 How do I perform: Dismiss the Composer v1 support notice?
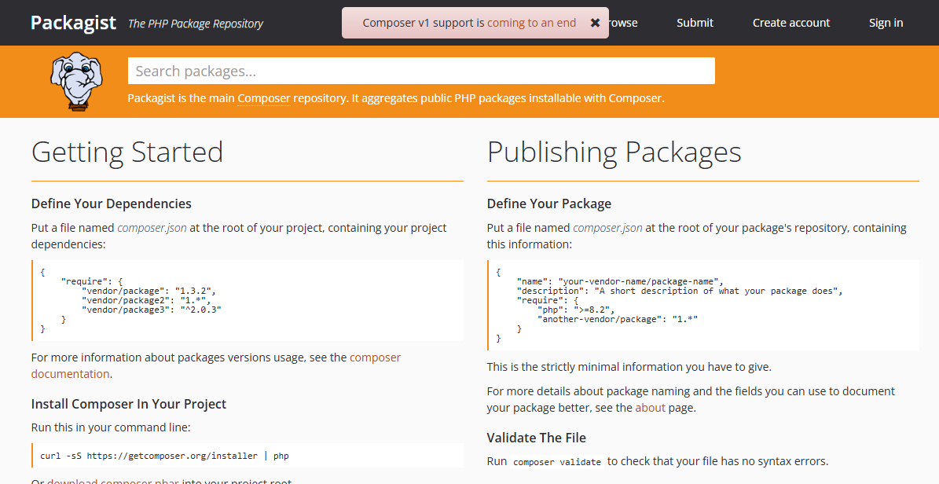pyautogui.click(x=595, y=23)
